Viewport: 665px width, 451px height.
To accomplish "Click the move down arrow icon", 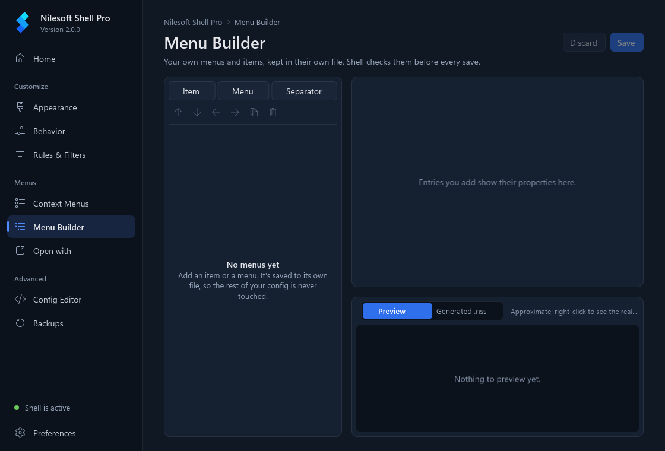I will (x=197, y=112).
